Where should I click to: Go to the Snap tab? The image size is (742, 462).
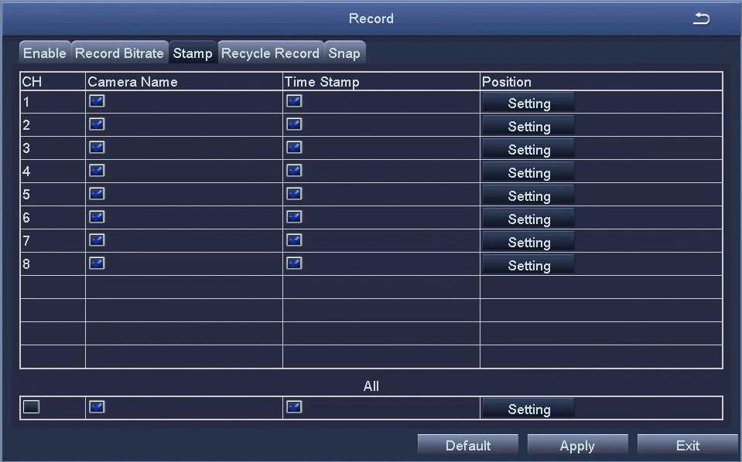tap(344, 53)
